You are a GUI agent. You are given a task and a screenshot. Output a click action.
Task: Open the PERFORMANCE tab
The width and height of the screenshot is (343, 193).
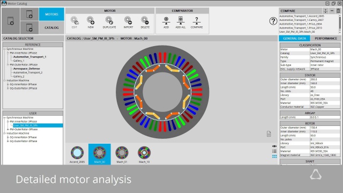tap(326, 38)
